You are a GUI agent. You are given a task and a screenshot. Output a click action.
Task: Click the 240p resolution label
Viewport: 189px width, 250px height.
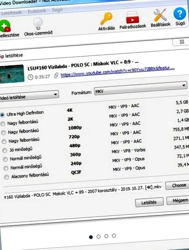click(76, 164)
